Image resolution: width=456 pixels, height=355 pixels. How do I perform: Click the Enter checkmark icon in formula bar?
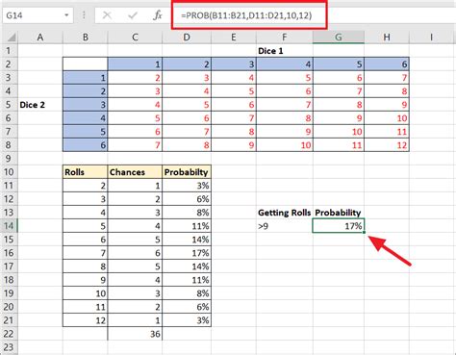pyautogui.click(x=133, y=15)
